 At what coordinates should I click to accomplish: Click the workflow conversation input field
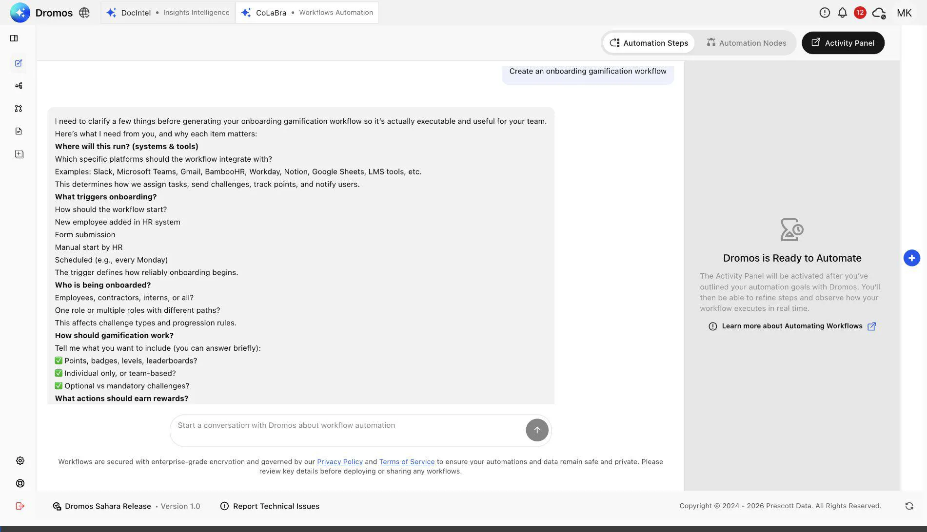(346, 426)
